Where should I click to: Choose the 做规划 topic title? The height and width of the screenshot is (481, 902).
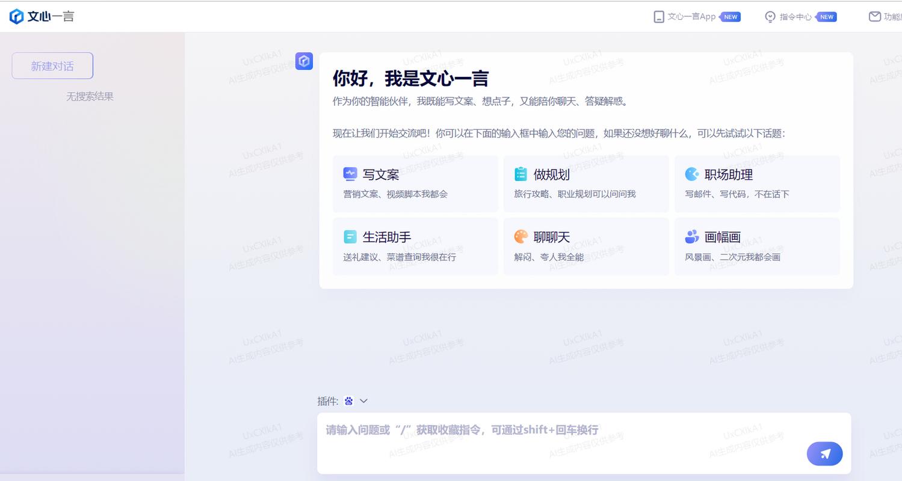click(x=552, y=175)
